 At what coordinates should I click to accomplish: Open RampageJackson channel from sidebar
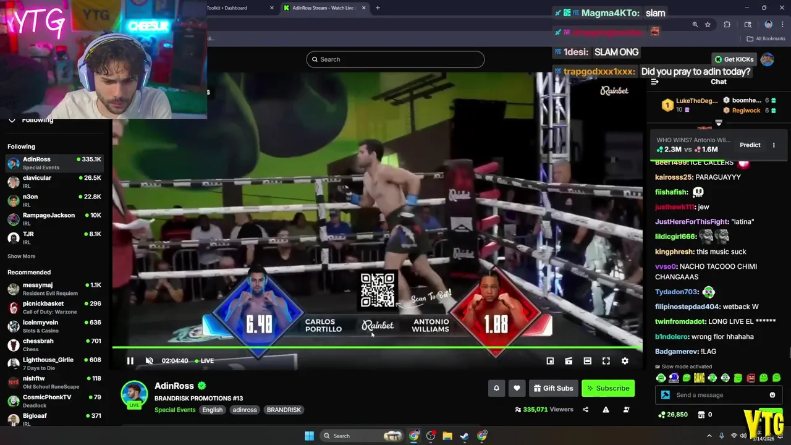coord(54,219)
